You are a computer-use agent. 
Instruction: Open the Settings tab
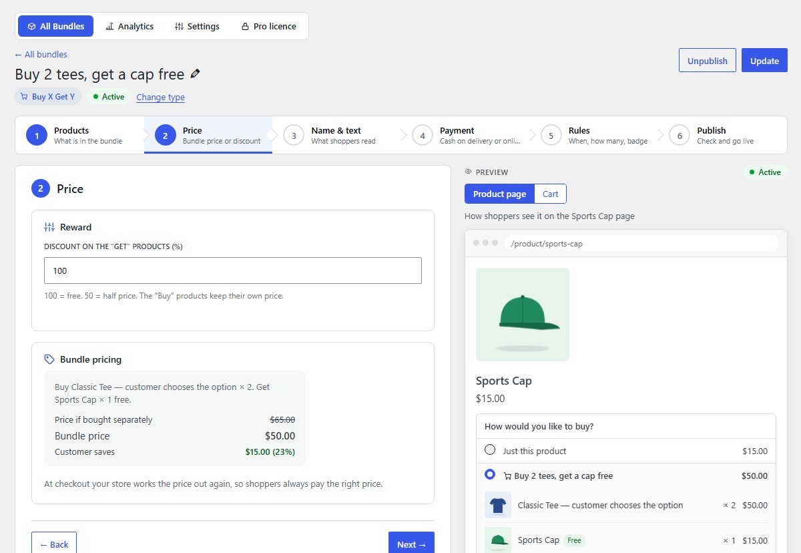197,26
